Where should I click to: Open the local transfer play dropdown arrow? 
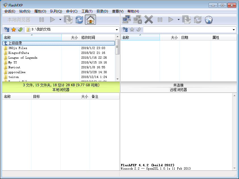coord(60,20)
